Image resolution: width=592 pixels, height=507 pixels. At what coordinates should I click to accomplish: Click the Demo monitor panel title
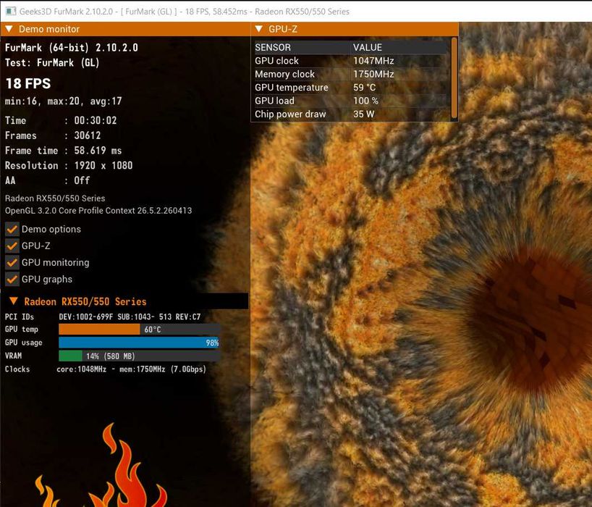pos(49,29)
